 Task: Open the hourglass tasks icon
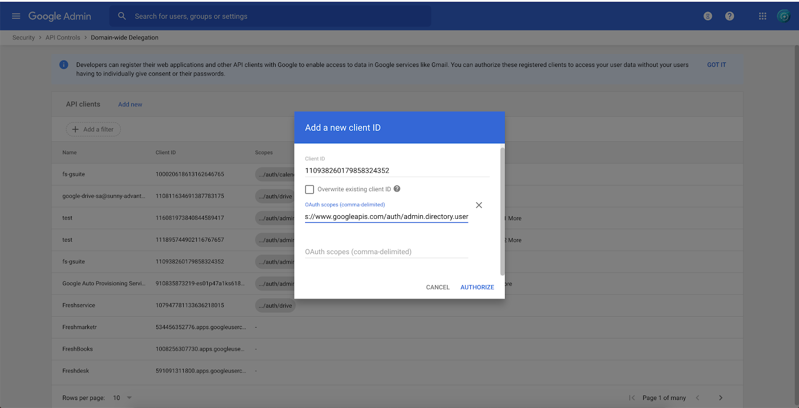coord(708,16)
